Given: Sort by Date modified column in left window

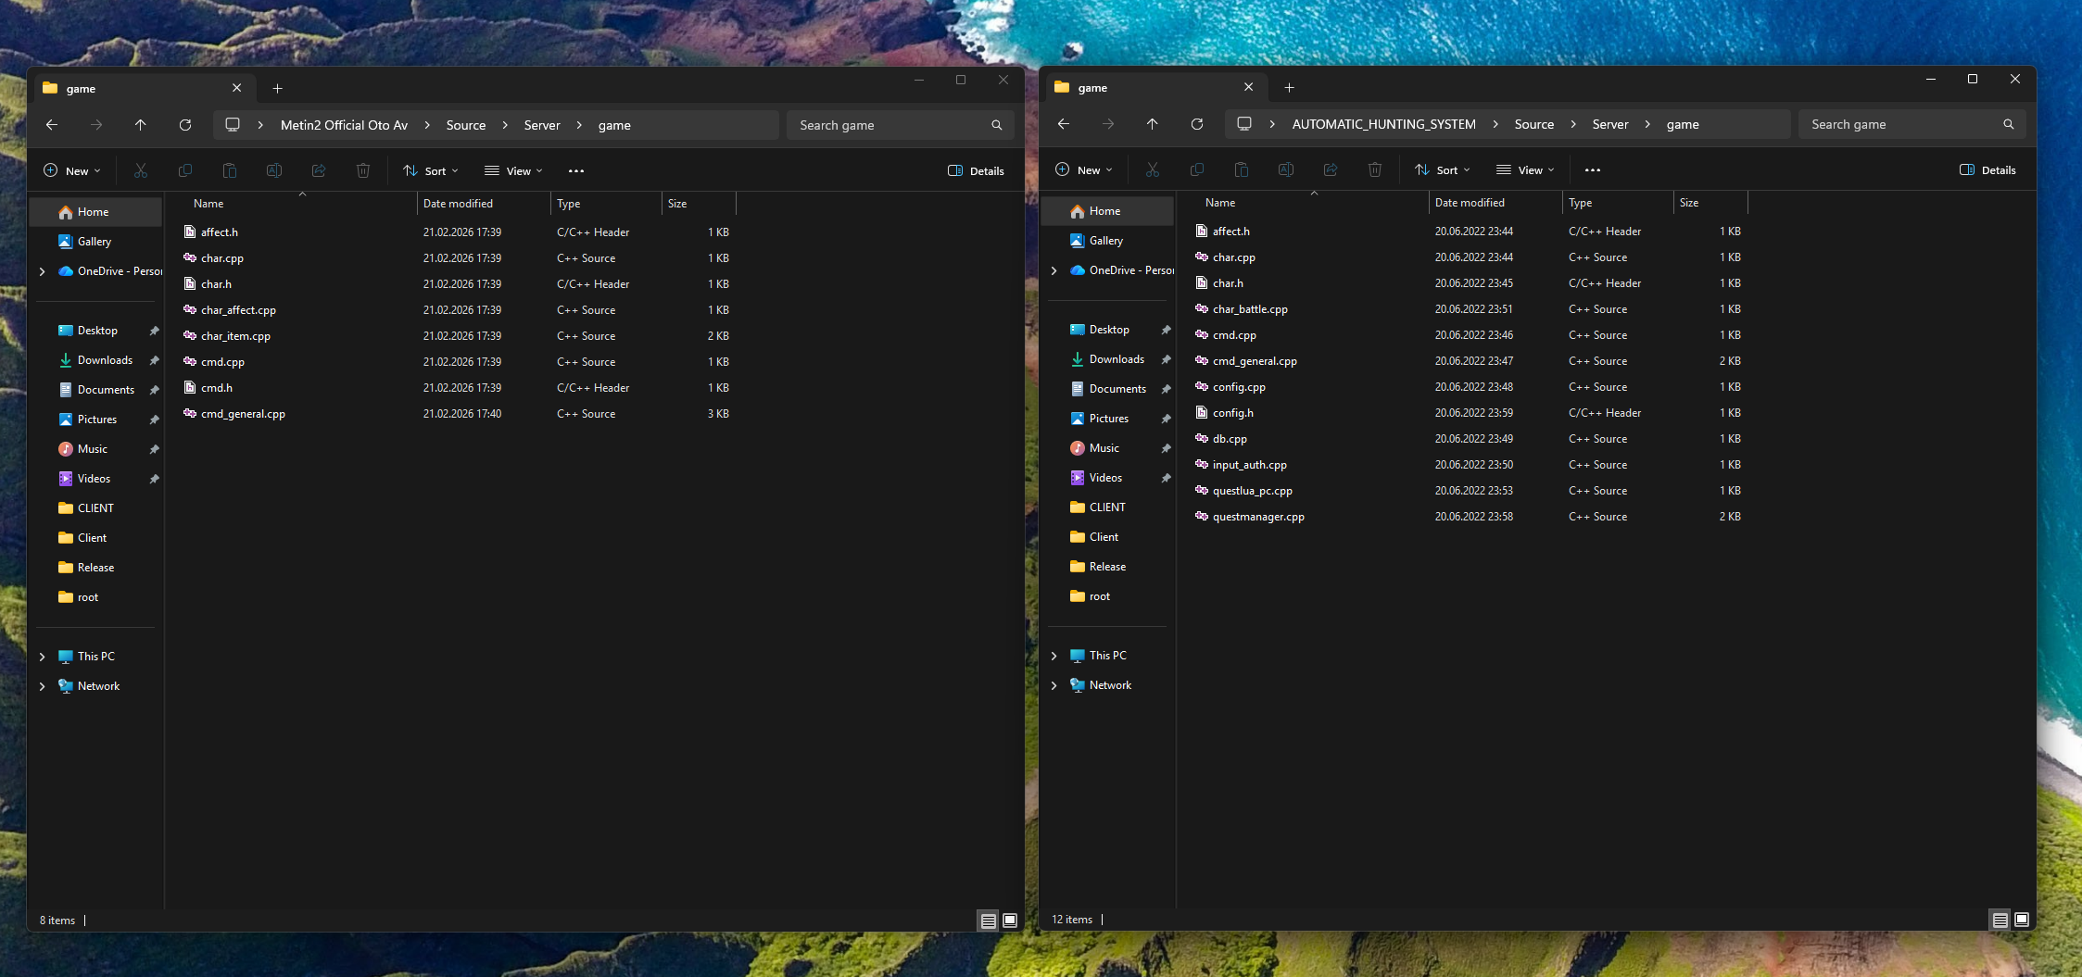Looking at the screenshot, I should pos(458,204).
